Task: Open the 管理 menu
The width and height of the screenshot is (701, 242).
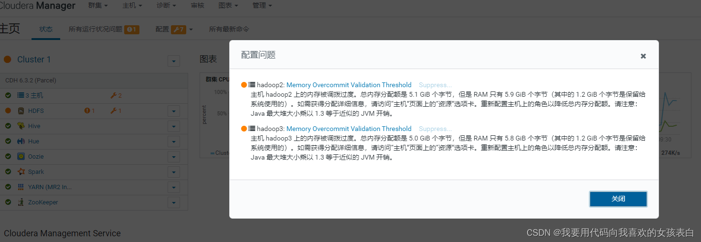Action: (262, 5)
